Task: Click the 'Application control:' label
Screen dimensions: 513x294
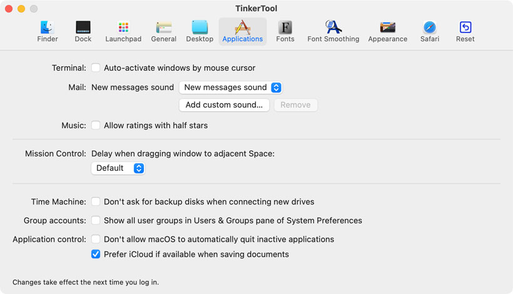Action: tap(49, 240)
